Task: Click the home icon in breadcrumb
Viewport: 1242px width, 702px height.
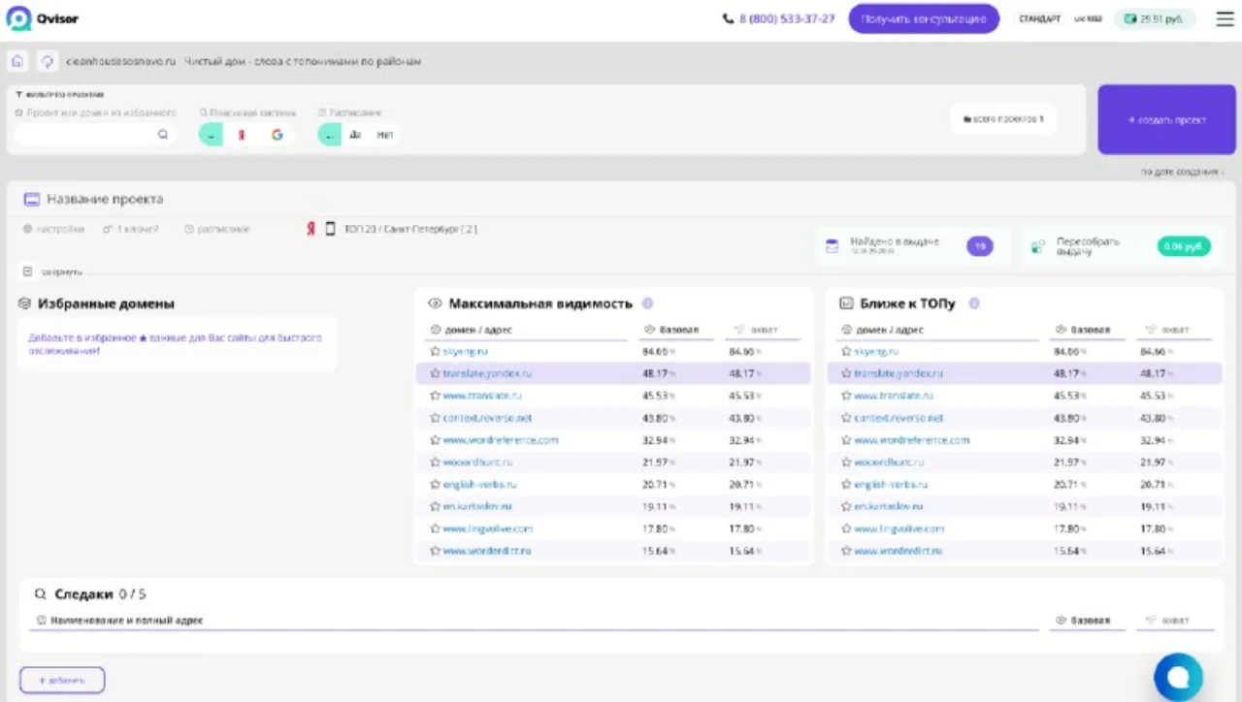Action: coord(17,61)
